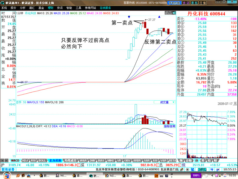
Task: Click the Ad... taskbar button
Action: pos(111,176)
